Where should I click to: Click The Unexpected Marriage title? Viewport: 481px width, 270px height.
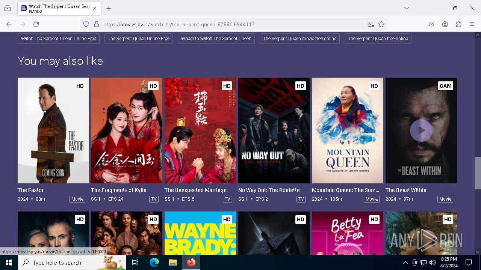tap(195, 190)
